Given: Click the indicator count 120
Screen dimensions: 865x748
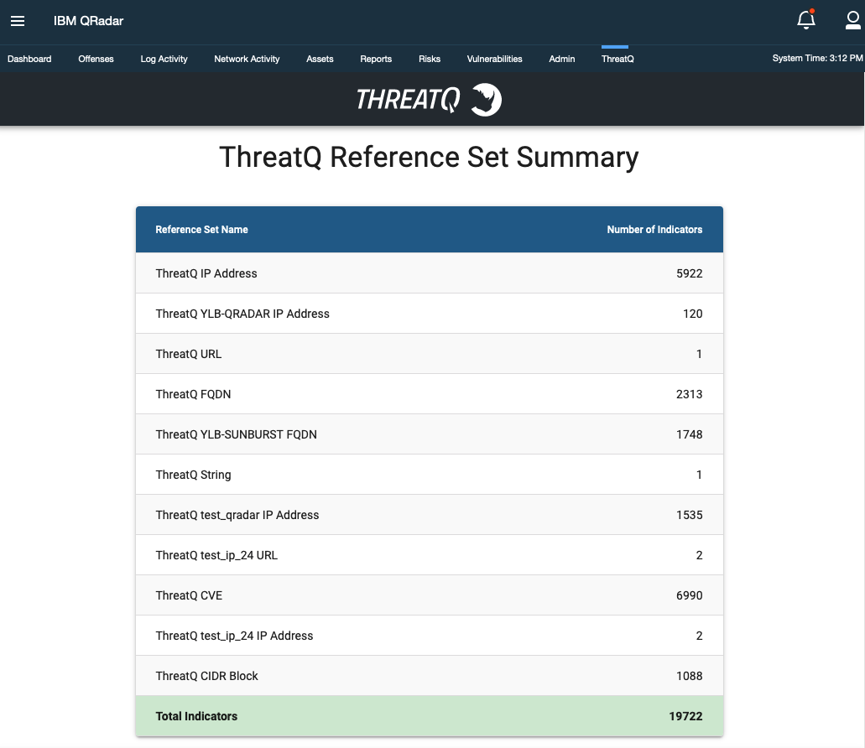Looking at the screenshot, I should [x=692, y=314].
